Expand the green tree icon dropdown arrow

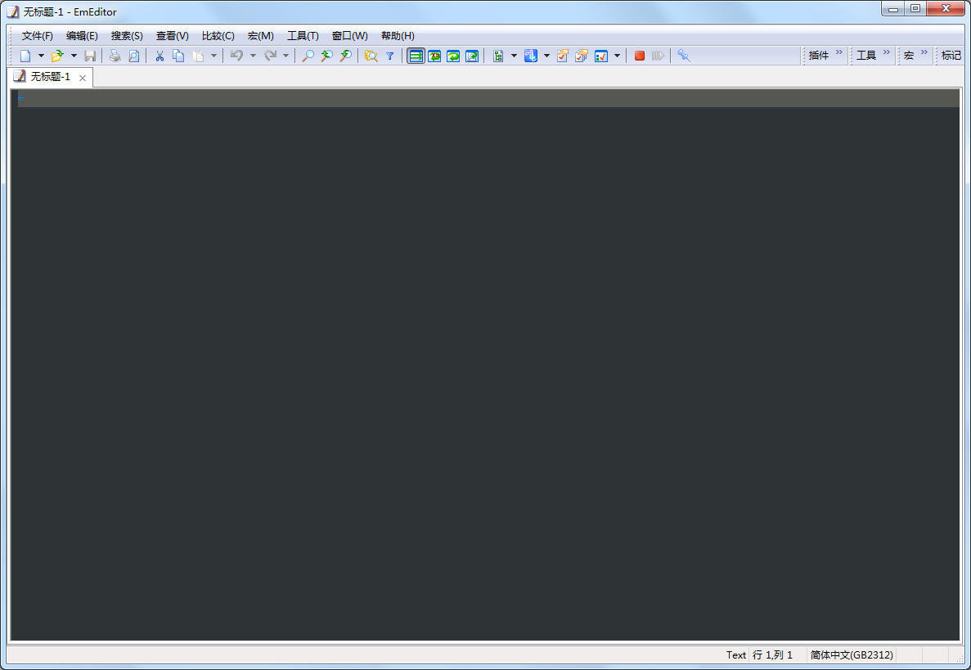pos(514,56)
